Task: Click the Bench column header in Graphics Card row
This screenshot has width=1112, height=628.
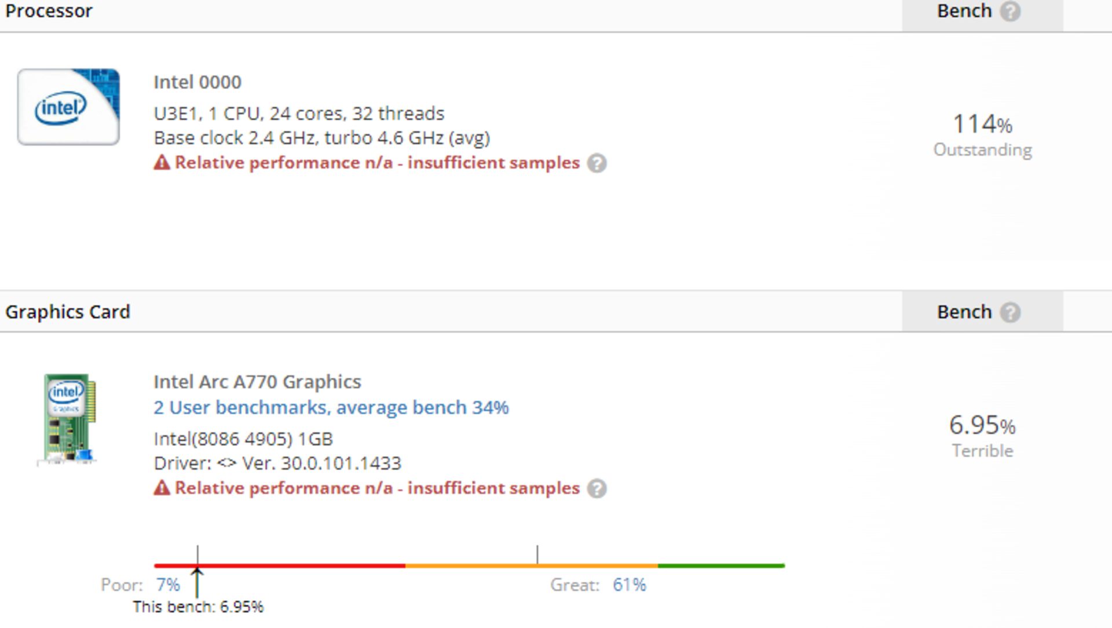Action: click(964, 312)
